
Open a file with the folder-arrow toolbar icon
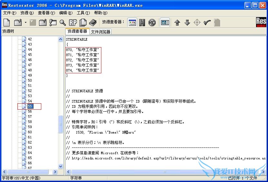tap(18, 22)
